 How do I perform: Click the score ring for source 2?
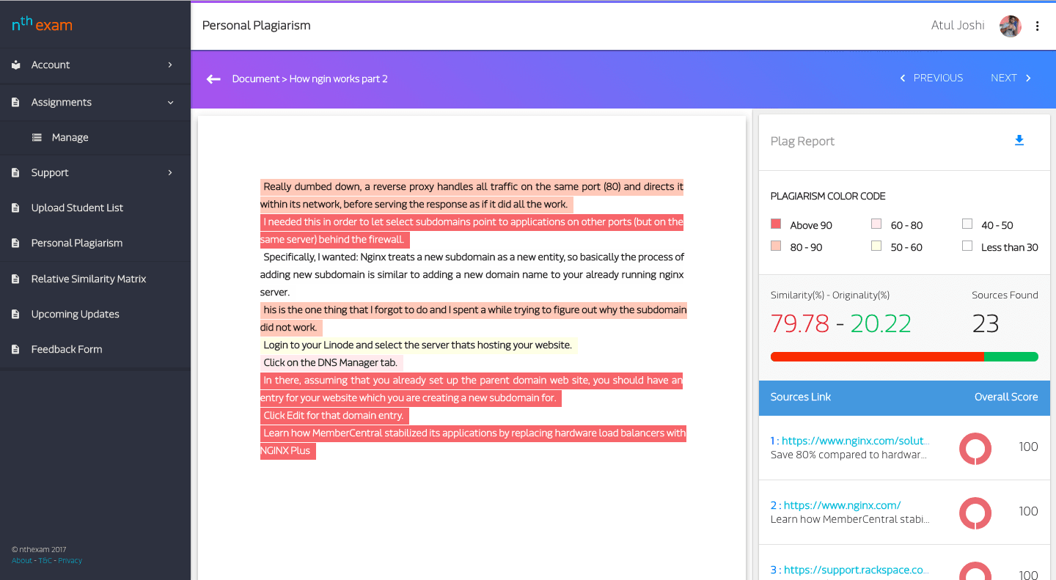[x=975, y=513]
